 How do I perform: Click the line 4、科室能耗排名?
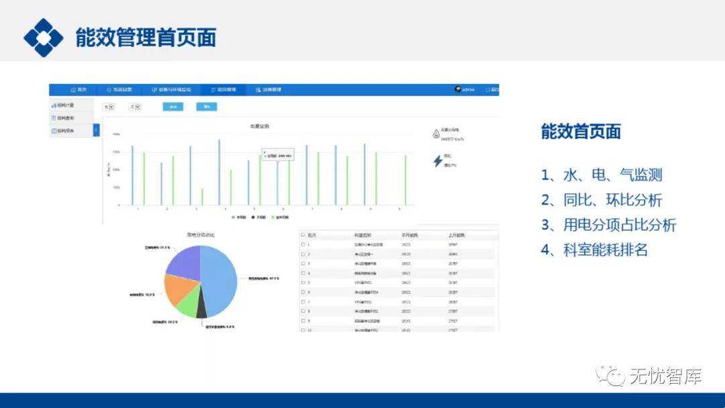coord(595,250)
